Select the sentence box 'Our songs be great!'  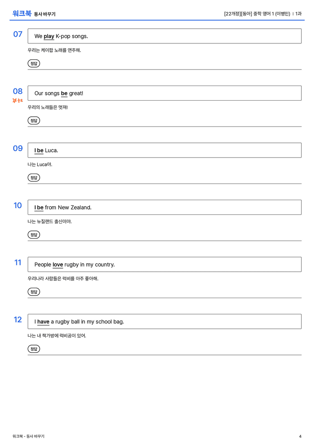(x=165, y=93)
